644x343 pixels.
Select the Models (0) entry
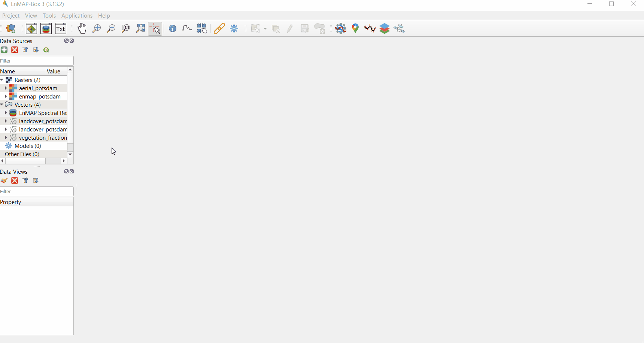pyautogui.click(x=28, y=146)
